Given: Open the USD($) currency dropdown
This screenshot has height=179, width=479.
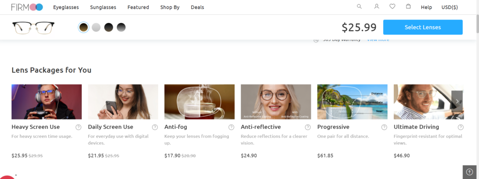Looking at the screenshot, I should pos(450,7).
